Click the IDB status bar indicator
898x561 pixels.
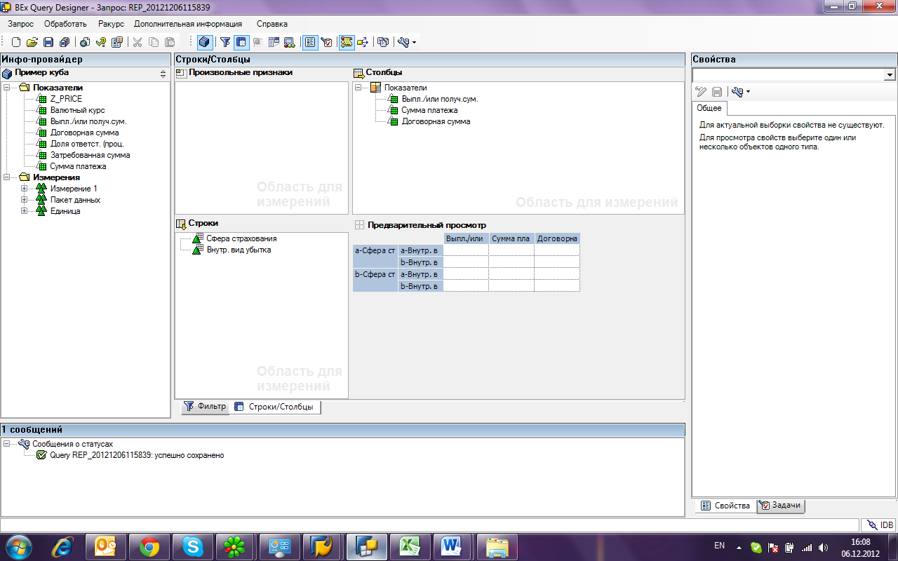[x=879, y=525]
